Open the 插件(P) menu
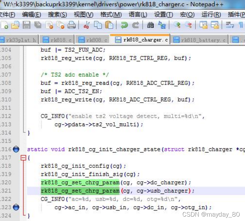Image resolution: width=245 pixels, height=221 pixels. pos(236,15)
